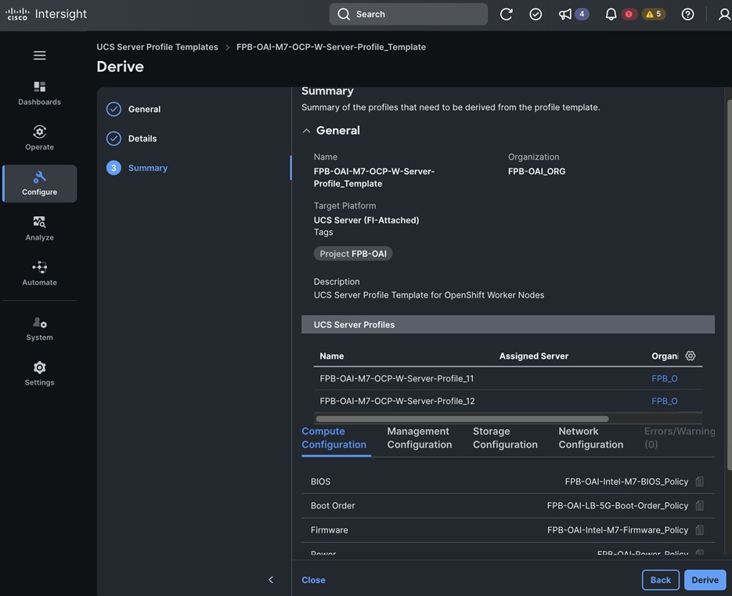This screenshot has height=596, width=732.
Task: Open the user profile icon
Action: click(x=724, y=14)
